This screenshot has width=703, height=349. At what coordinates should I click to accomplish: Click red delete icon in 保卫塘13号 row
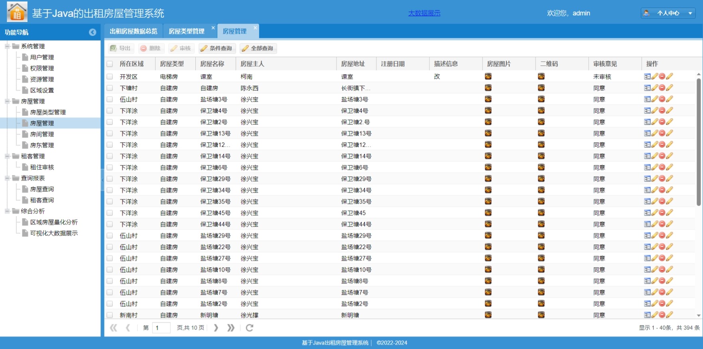[x=662, y=133]
